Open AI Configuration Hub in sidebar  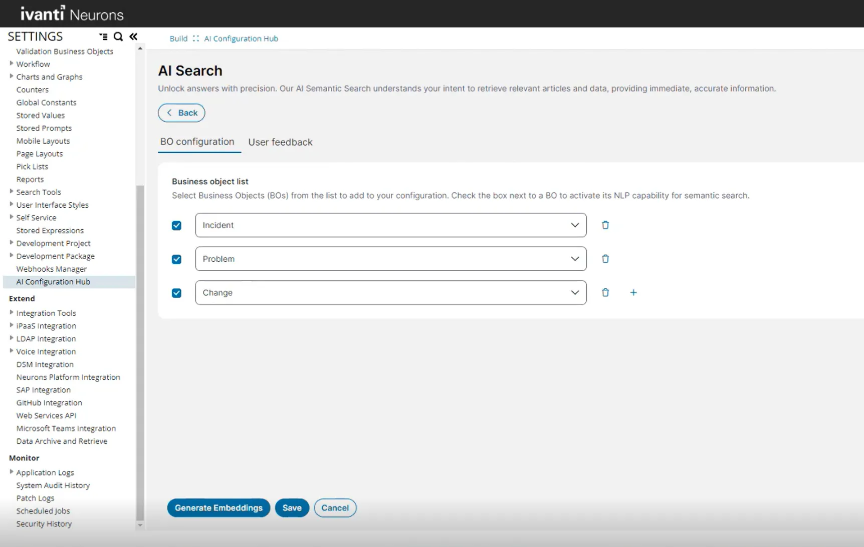click(53, 282)
